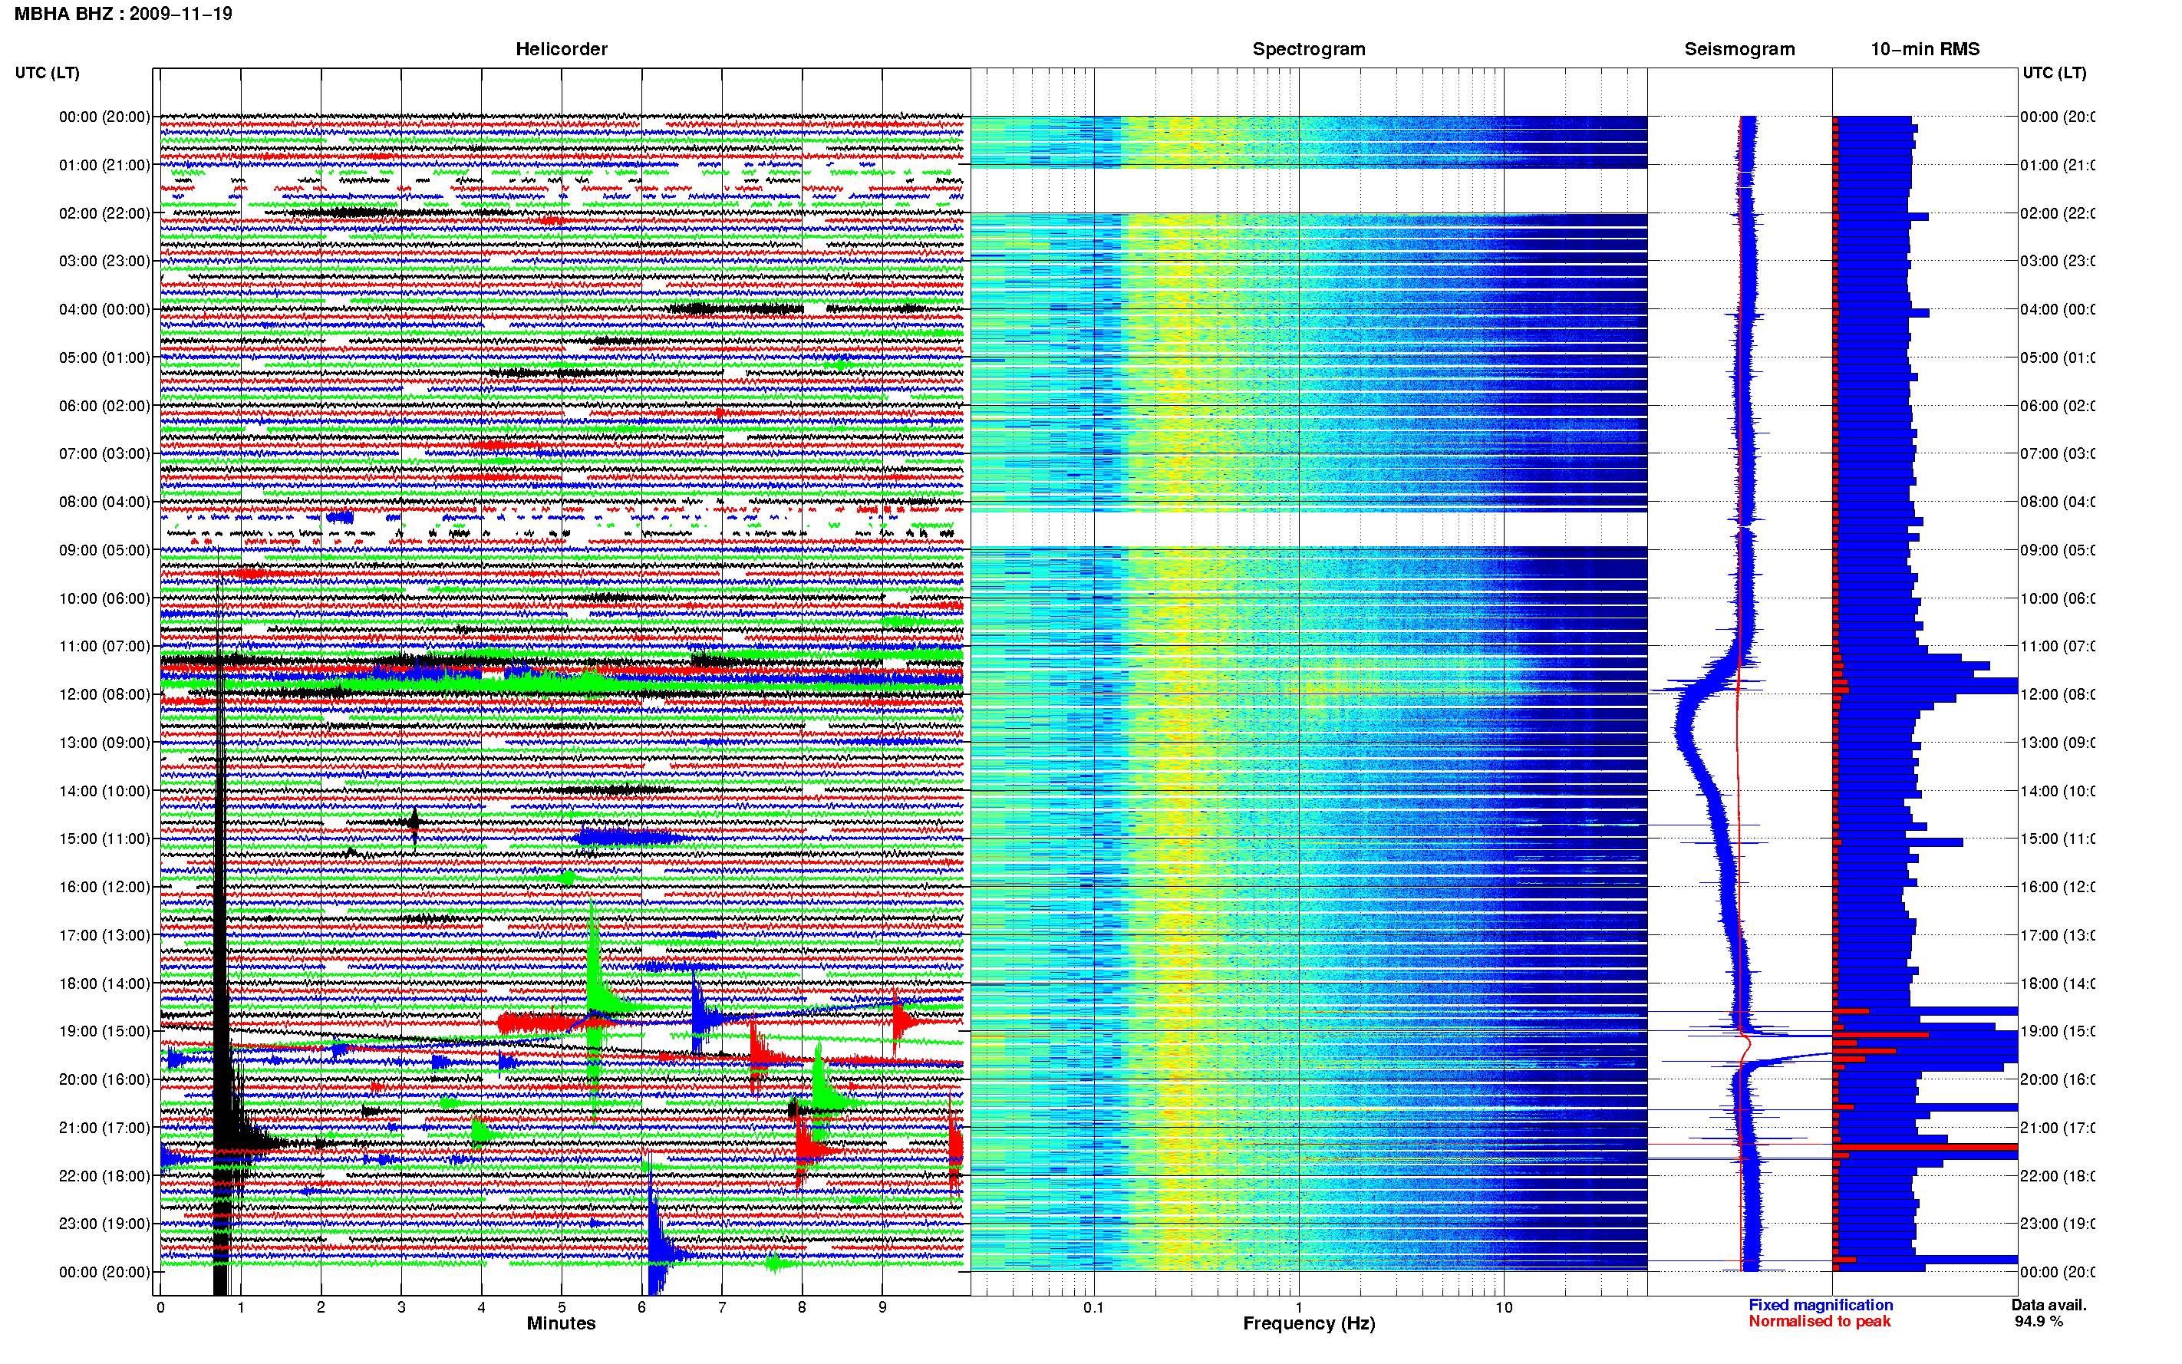Image resolution: width=2182 pixels, height=1364 pixels.
Task: Click left axis time label 23:00 (19:00)
Action: click(x=104, y=1224)
